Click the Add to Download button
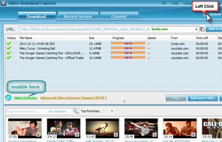Viewport: 222px width, 142px height. tap(214, 29)
